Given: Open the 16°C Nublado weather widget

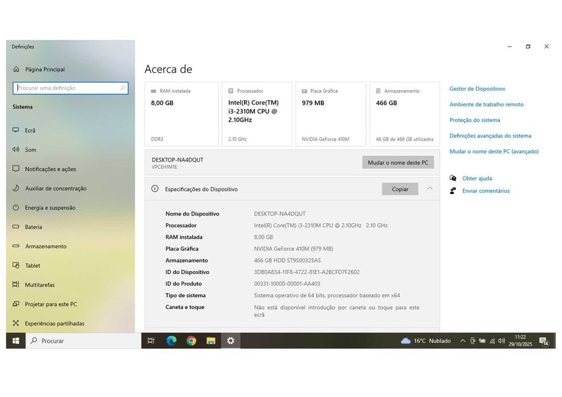Looking at the screenshot, I should [x=425, y=341].
